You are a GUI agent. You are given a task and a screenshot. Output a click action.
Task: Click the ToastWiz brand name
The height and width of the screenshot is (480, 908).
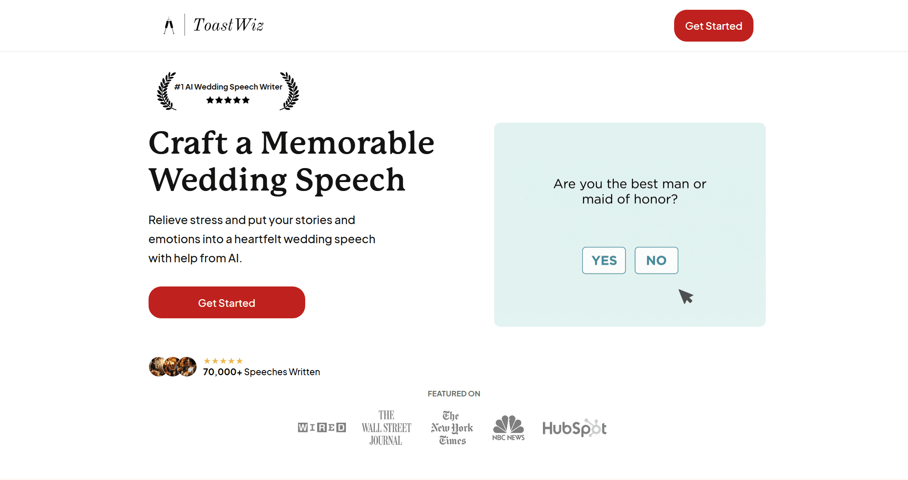[228, 25]
